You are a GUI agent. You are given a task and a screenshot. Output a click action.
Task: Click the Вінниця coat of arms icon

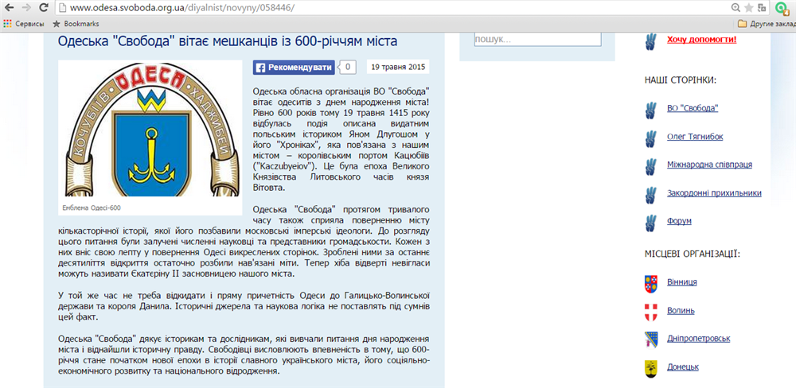pyautogui.click(x=650, y=284)
